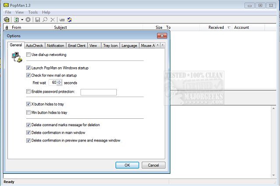Image resolution: width=280 pixels, height=186 pixels.
Task: Switch to the Mouse A tab
Action: tap(147, 45)
